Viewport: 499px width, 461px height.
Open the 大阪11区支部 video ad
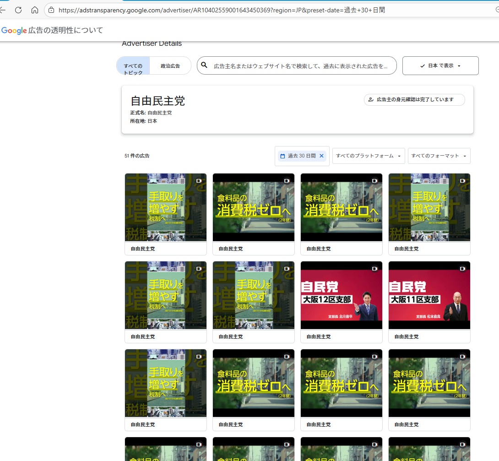tap(429, 295)
